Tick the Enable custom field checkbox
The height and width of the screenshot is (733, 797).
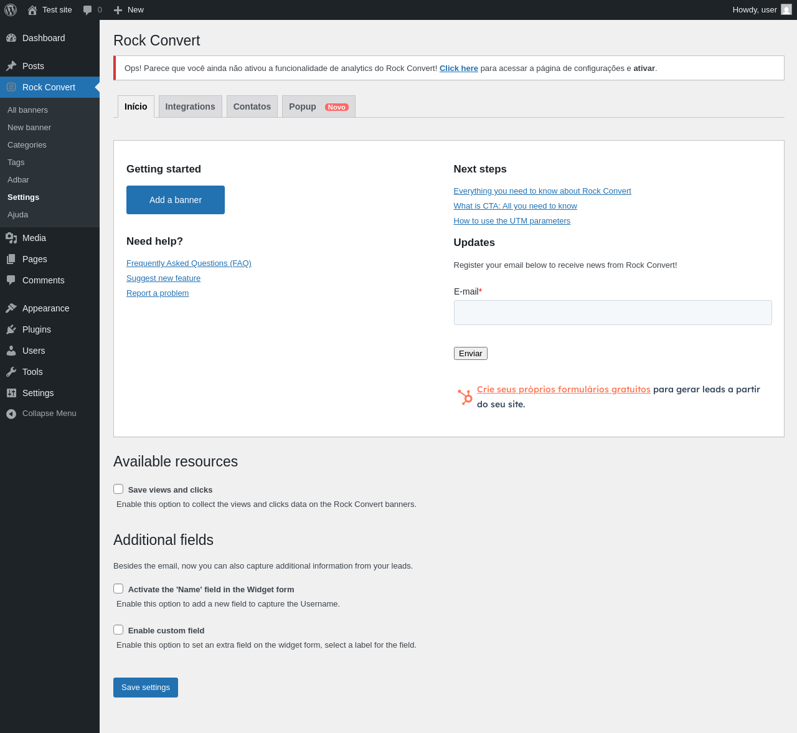pos(118,630)
